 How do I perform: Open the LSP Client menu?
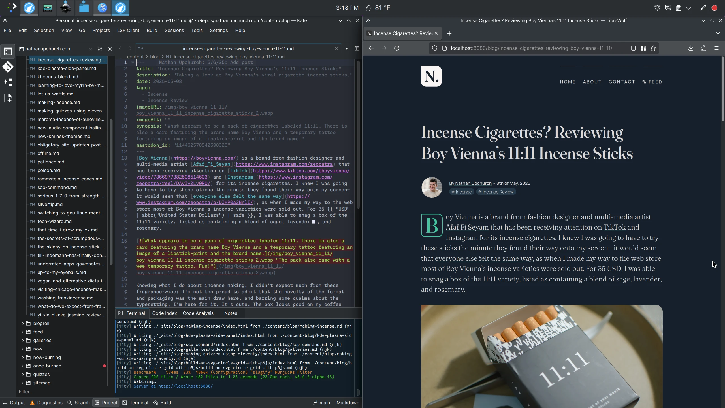(x=128, y=30)
